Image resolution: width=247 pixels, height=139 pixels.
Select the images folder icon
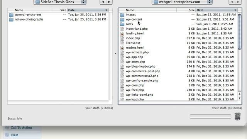(x=122, y=15)
